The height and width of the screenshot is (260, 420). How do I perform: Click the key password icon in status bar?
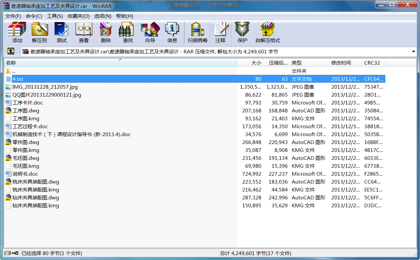pyautogui.click(x=15, y=253)
